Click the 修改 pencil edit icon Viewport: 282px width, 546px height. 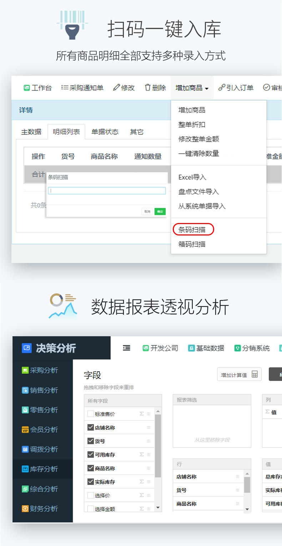116,88
